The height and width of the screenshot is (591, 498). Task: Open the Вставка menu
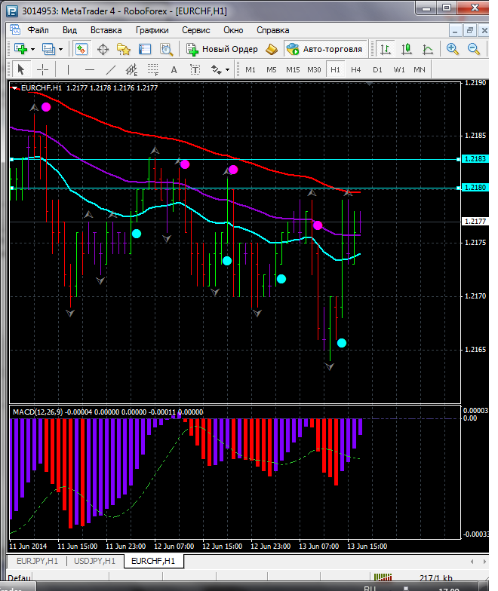pyautogui.click(x=106, y=30)
